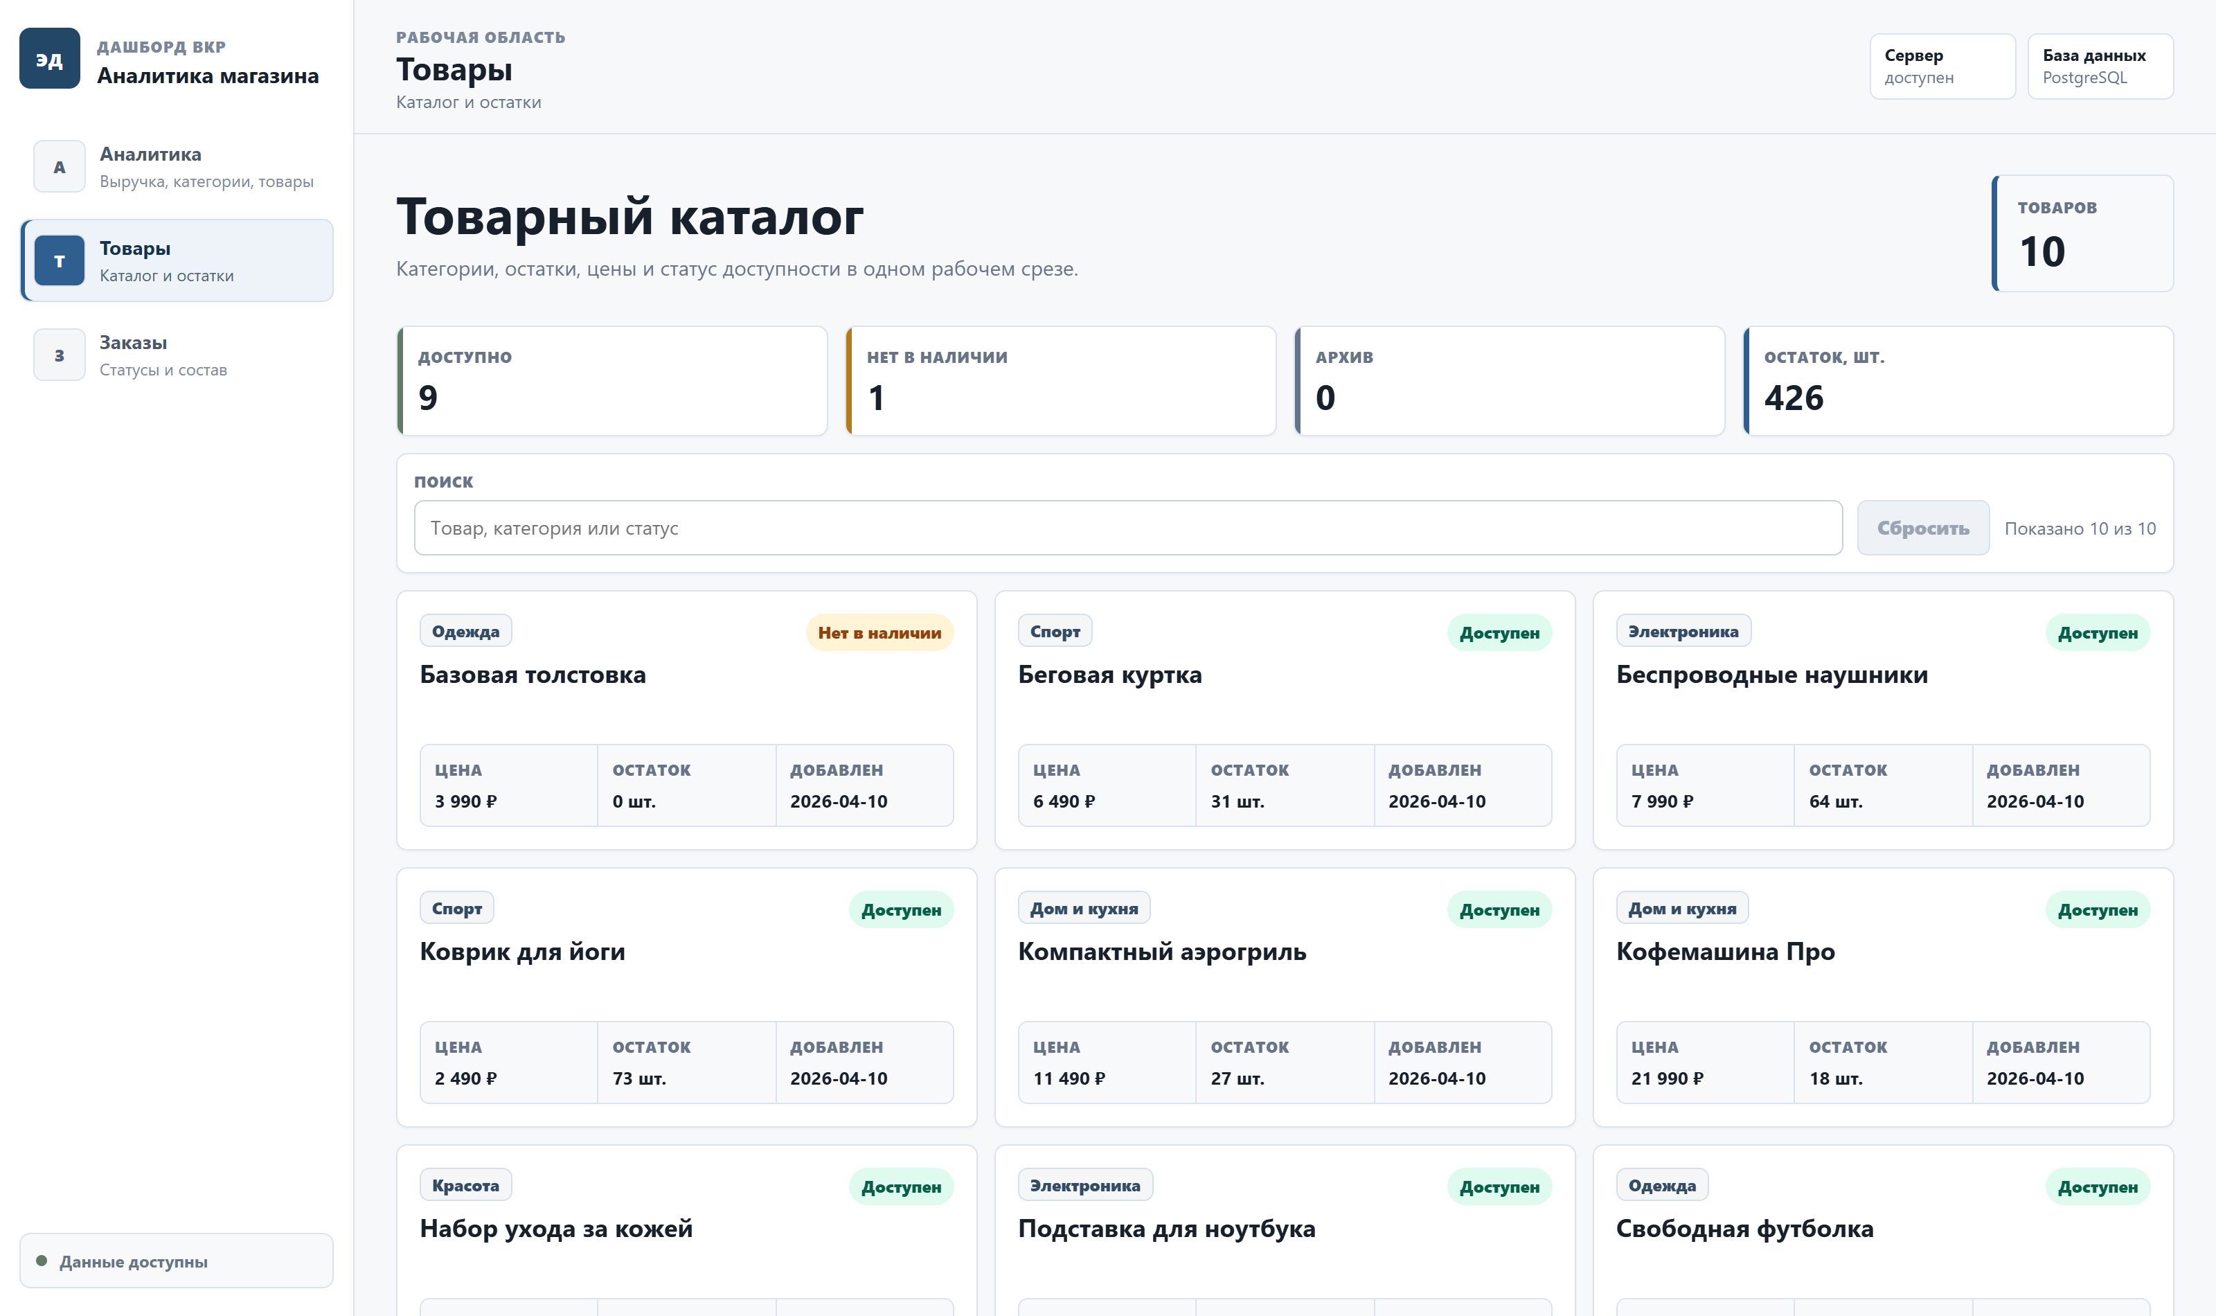The image size is (2216, 1316).
Task: Click the 'Данные доступны' status panel
Action: tap(177, 1261)
